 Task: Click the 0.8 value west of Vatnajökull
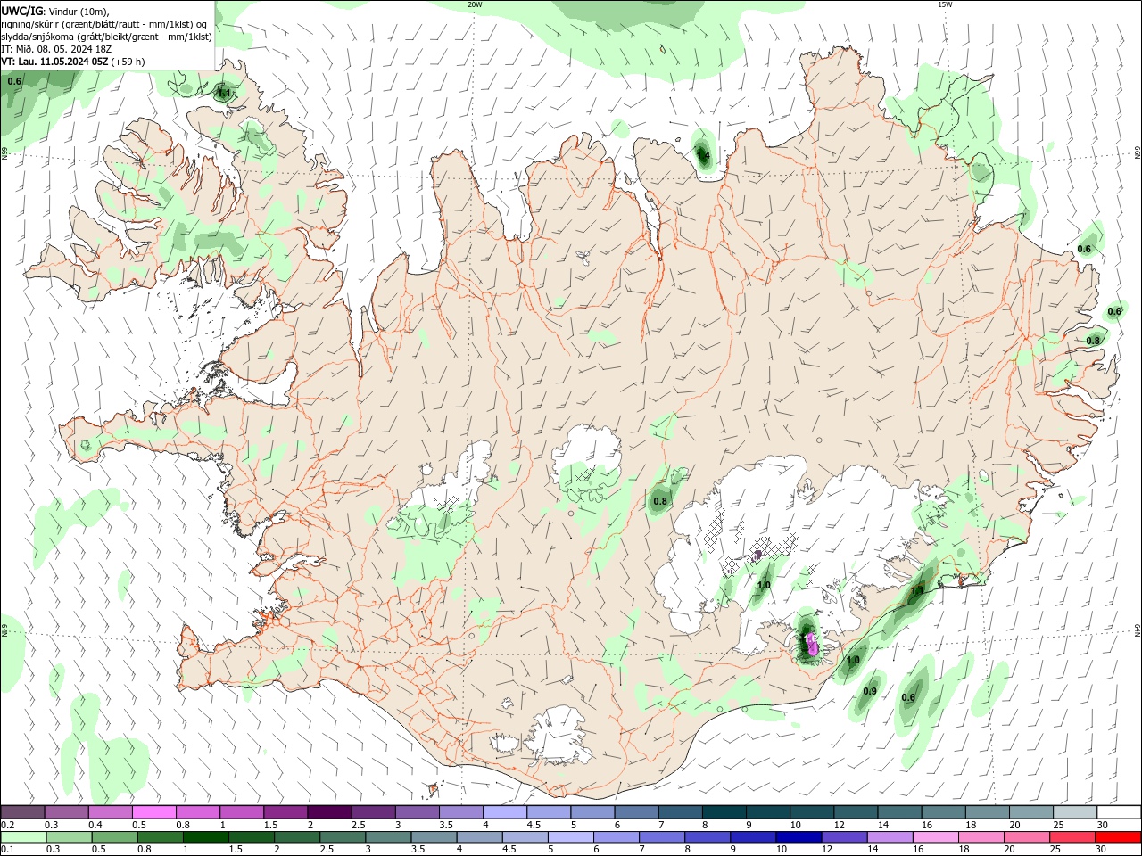660,501
